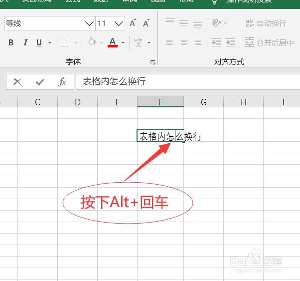The height and width of the screenshot is (281, 300).
Task: Toggle 自动换行 wrap text button
Action: click(x=266, y=23)
